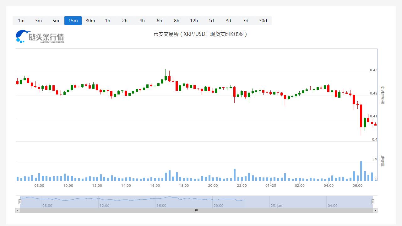Select the 7d timeframe tab

pyautogui.click(x=246, y=21)
